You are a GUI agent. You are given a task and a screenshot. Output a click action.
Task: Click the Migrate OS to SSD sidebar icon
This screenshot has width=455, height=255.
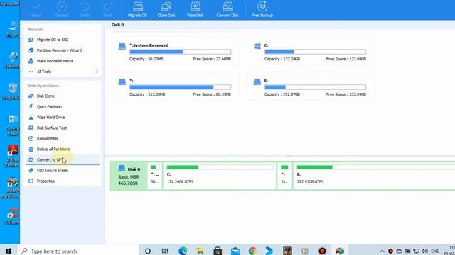31,40
